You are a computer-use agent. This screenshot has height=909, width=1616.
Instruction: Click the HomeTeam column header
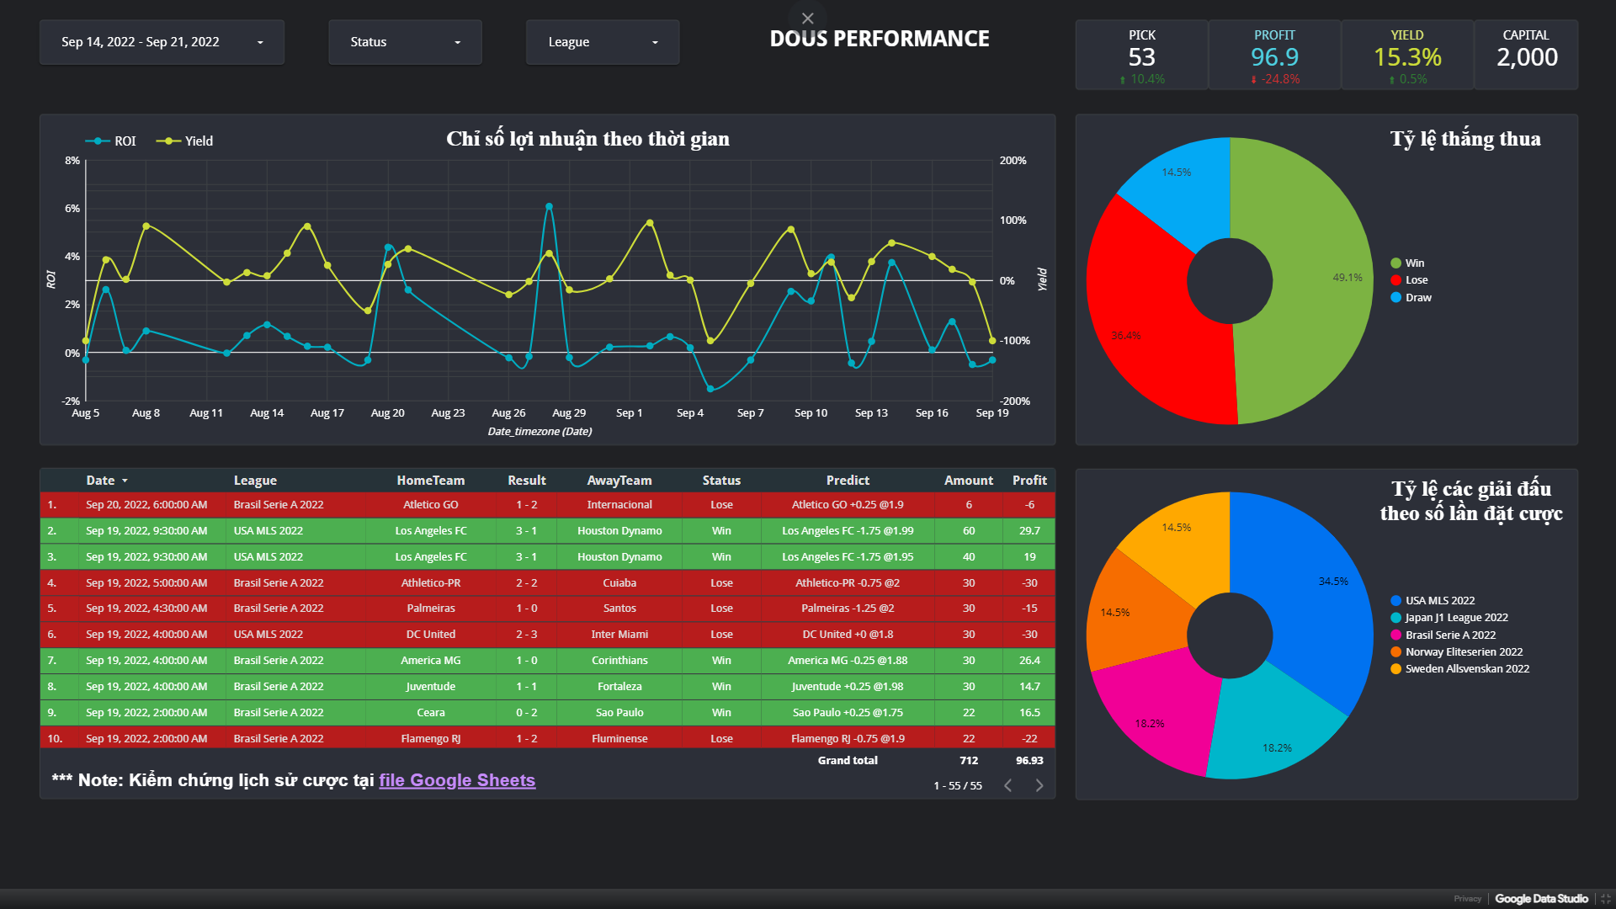click(x=430, y=481)
